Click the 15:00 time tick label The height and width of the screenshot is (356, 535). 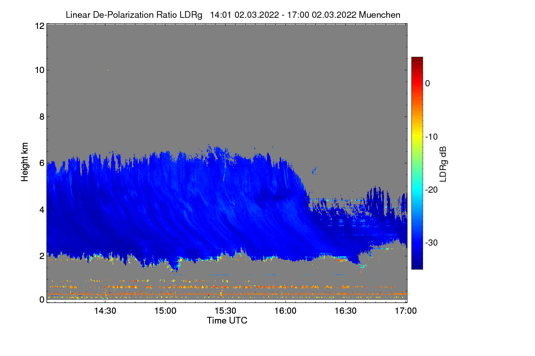165,311
